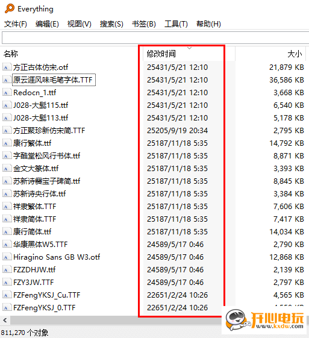Image resolution: width=309 pixels, height=338 pixels.
Task: Select file name Hiragino Sans GB W3.otf
Action: pos(57,257)
